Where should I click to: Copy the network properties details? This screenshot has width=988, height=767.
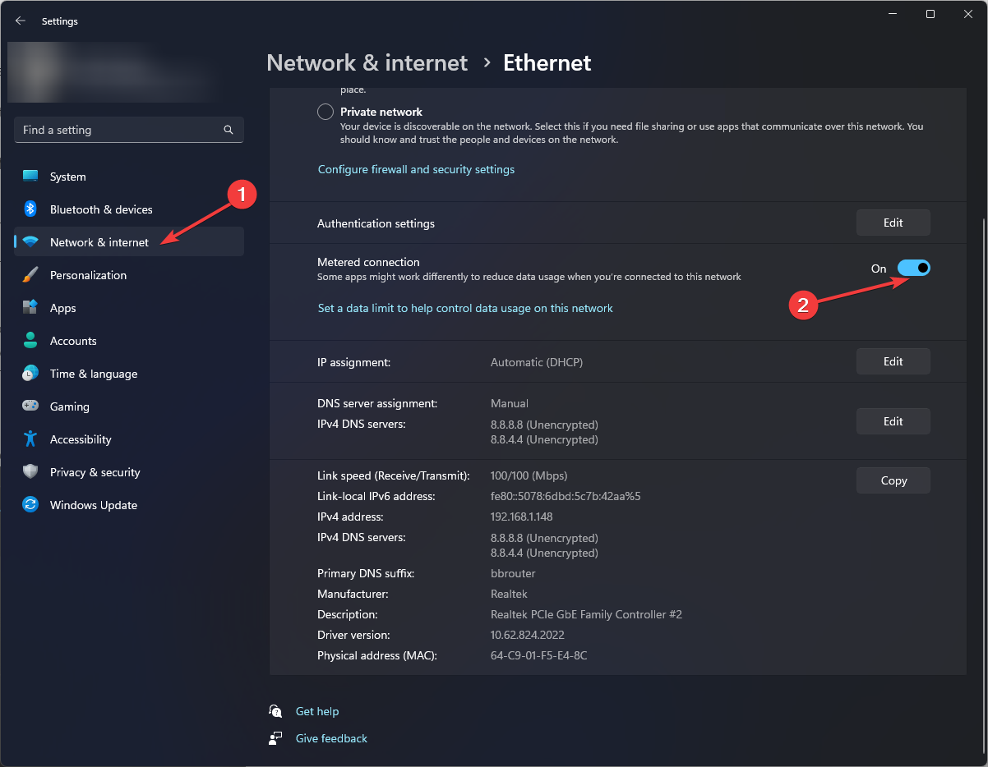(x=893, y=480)
